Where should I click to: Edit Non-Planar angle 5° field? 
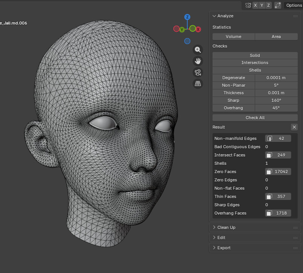coord(276,85)
